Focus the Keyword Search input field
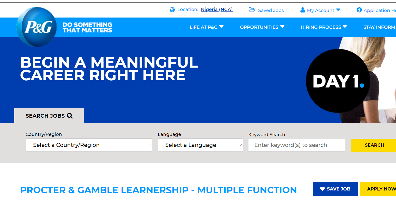The height and width of the screenshot is (203, 396). tap(297, 145)
